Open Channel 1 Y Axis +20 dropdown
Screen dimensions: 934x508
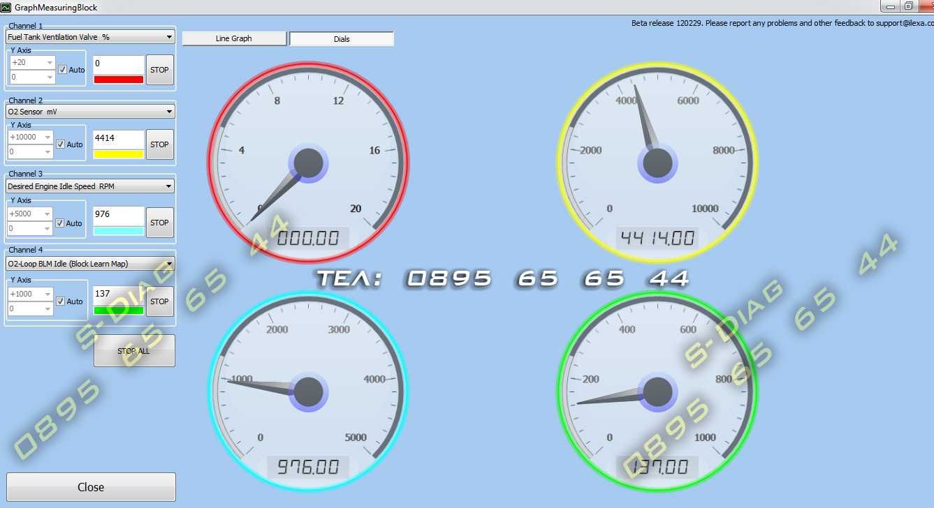pos(32,62)
